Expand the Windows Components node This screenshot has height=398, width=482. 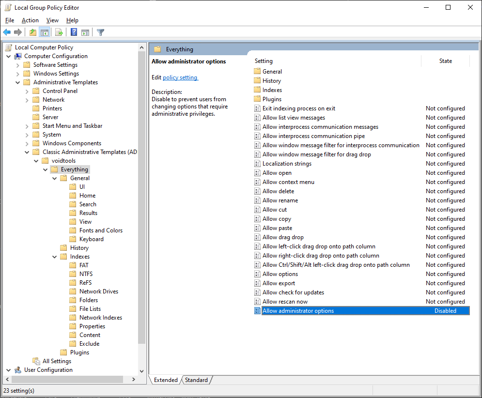tap(27, 143)
